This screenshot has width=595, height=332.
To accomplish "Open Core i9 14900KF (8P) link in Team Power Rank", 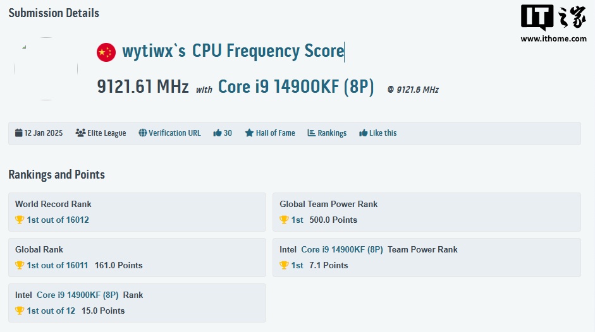I will pyautogui.click(x=342, y=249).
